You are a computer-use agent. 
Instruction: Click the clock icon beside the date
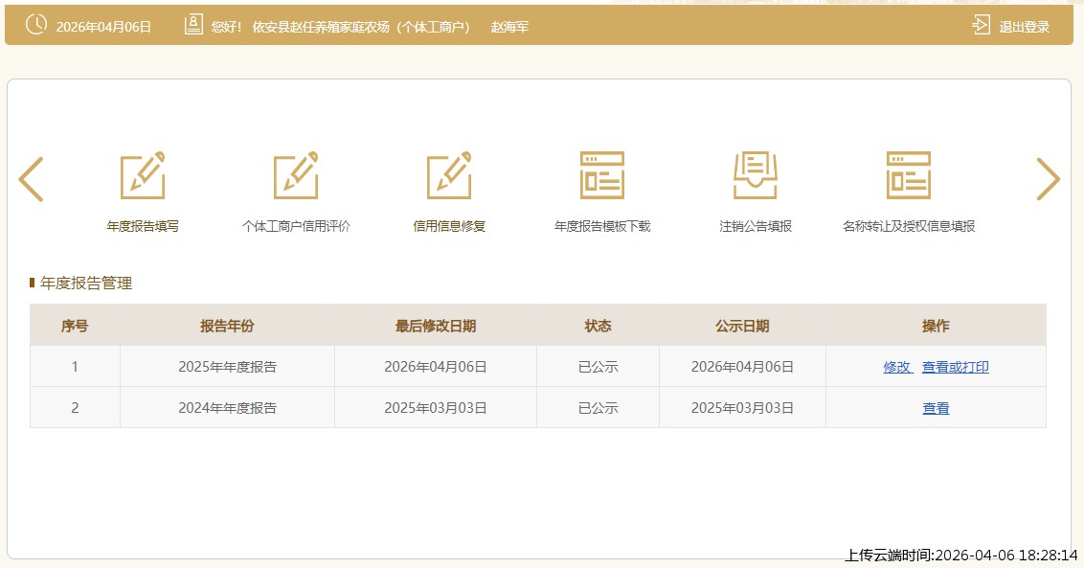click(x=35, y=25)
